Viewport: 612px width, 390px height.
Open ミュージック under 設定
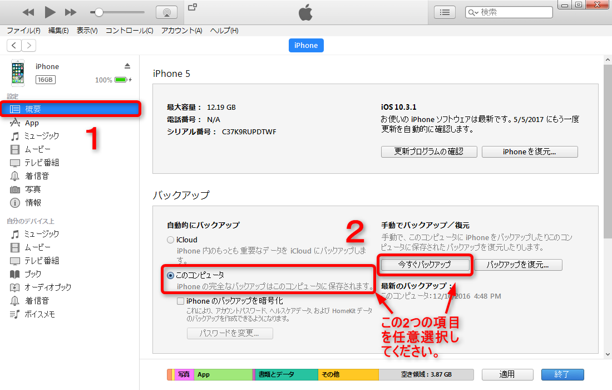click(41, 136)
